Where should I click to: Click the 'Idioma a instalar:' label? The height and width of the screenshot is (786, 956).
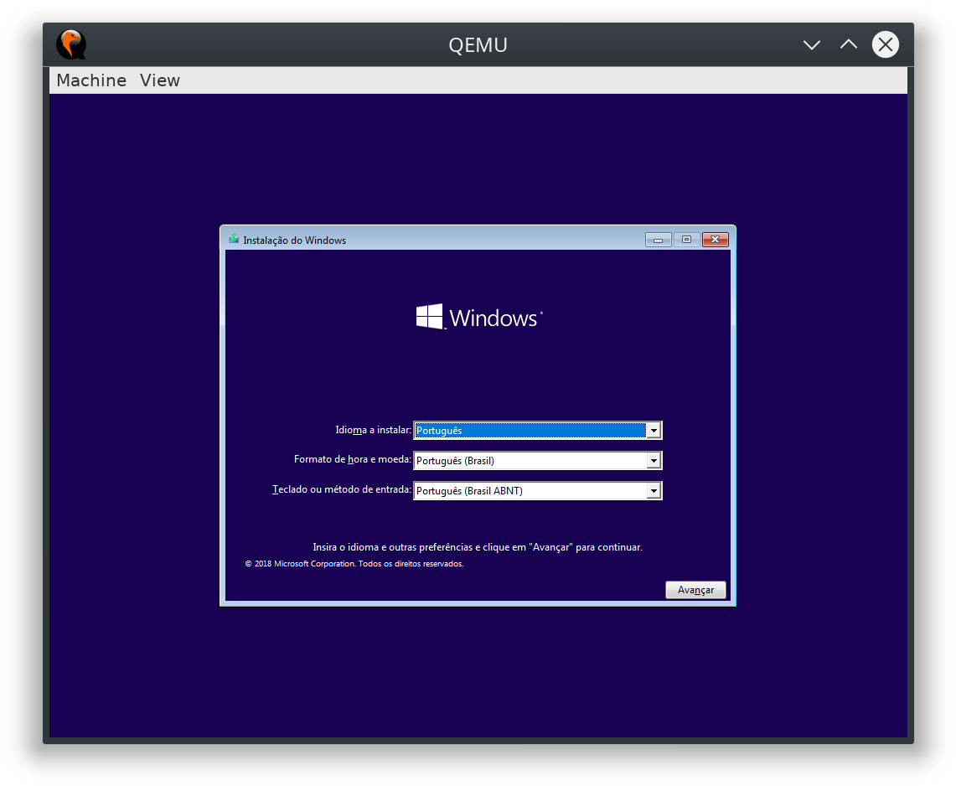[373, 430]
